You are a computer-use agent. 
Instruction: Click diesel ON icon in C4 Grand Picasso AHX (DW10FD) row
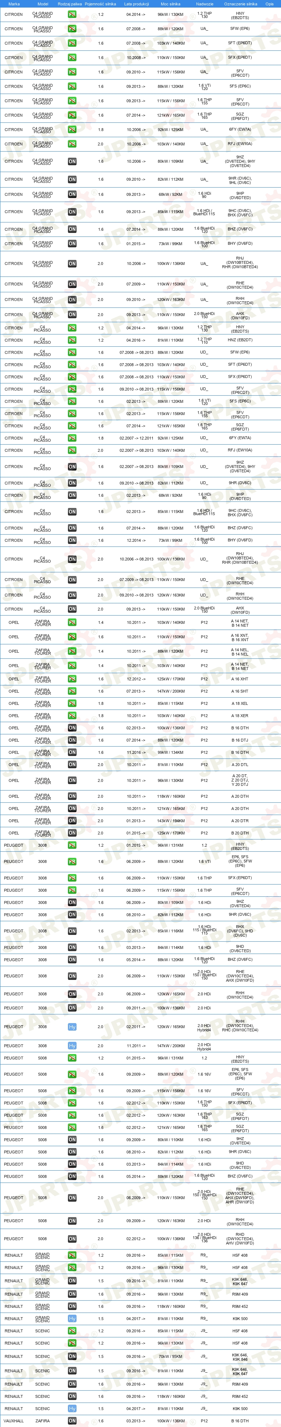click(72, 315)
